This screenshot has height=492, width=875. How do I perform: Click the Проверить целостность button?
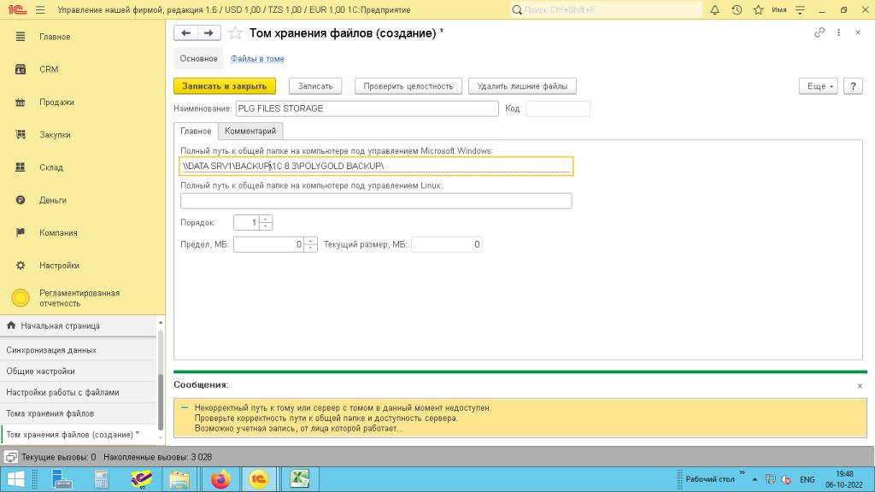point(408,86)
